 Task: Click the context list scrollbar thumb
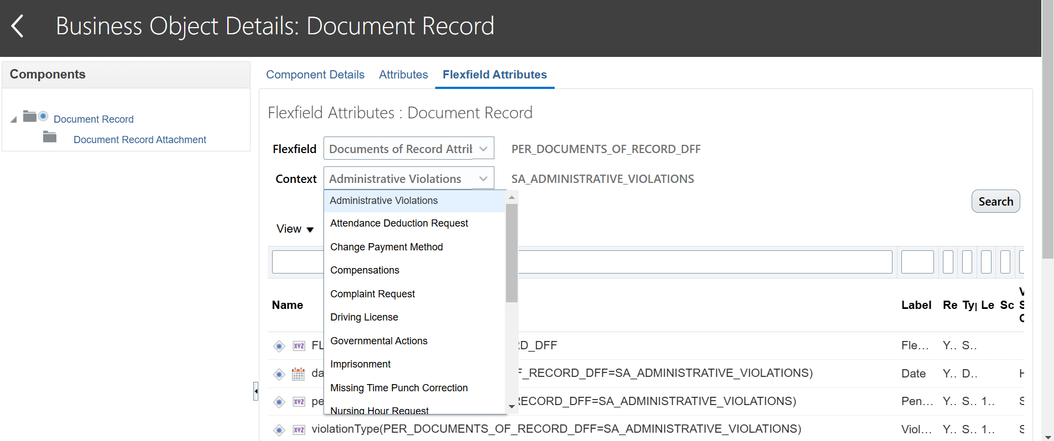coord(512,253)
